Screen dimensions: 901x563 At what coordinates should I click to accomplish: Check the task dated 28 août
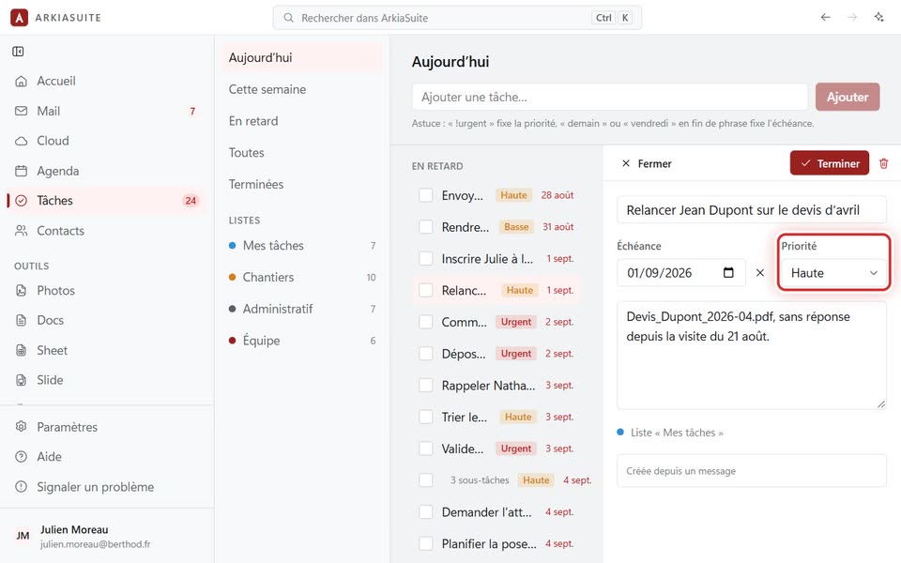click(x=426, y=195)
